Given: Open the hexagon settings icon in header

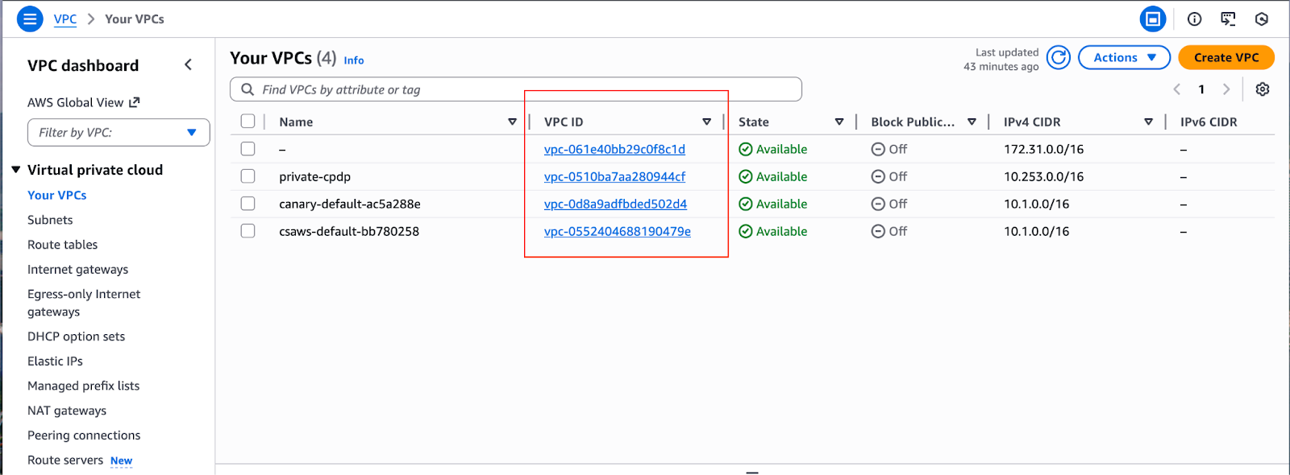Looking at the screenshot, I should pyautogui.click(x=1262, y=19).
